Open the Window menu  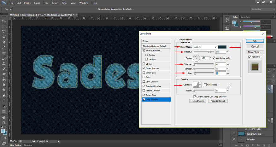point(84,3)
